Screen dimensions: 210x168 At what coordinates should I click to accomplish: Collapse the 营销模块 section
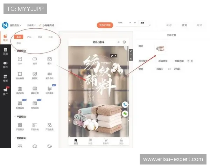15,138
